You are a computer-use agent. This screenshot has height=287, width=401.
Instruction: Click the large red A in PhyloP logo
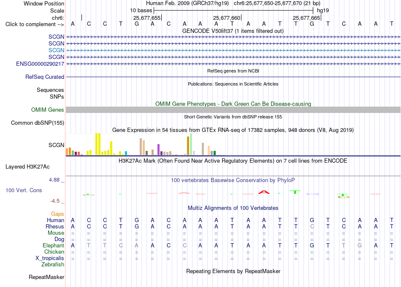tap(264, 192)
